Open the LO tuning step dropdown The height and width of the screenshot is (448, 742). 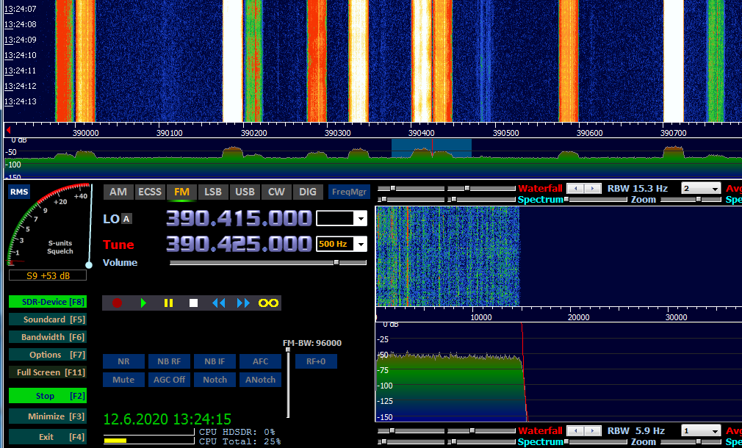click(x=361, y=219)
